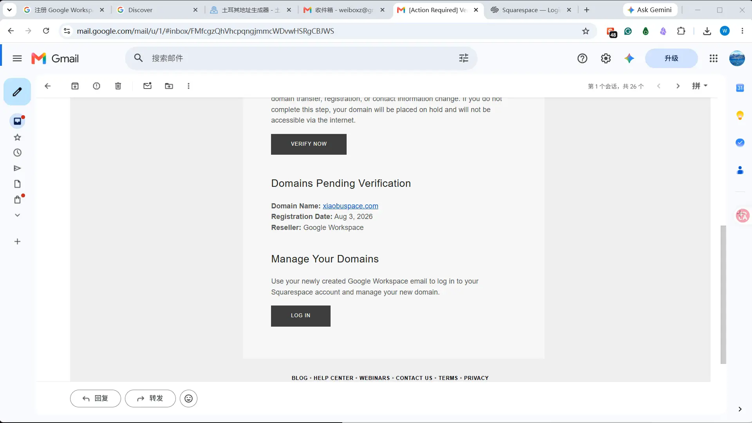Click the 转发 forward button
This screenshot has width=752, height=423.
[150, 398]
